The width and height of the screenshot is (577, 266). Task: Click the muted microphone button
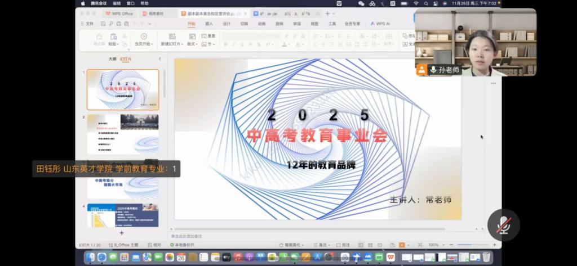click(502, 225)
